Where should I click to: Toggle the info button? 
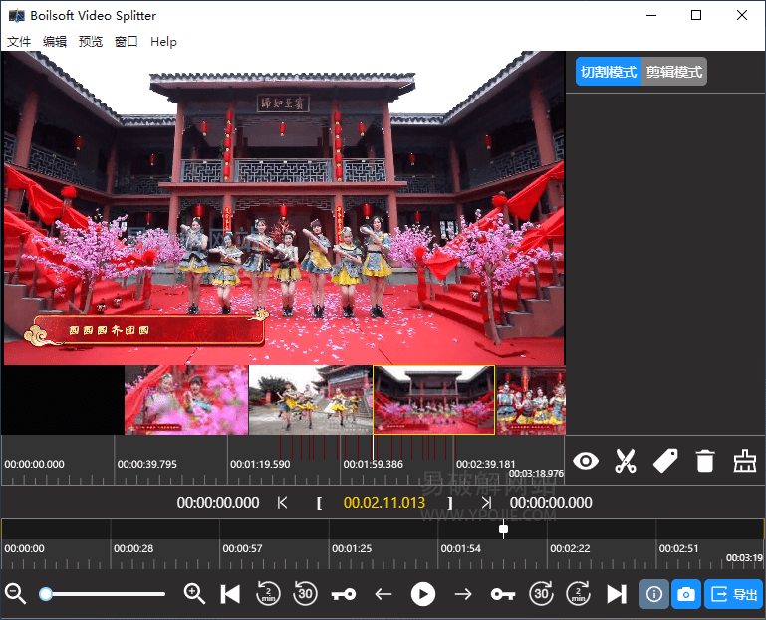654,594
